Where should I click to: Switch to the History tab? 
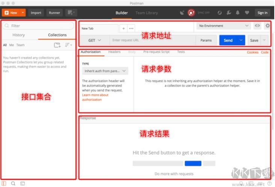18,35
